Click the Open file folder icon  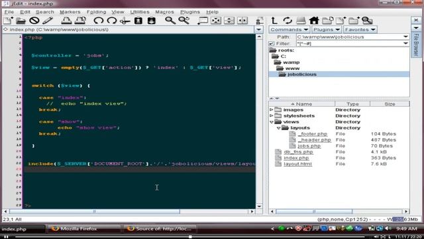point(21,21)
